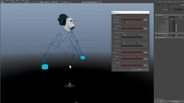Click the gamma icon in viewport toolbar

76,2
